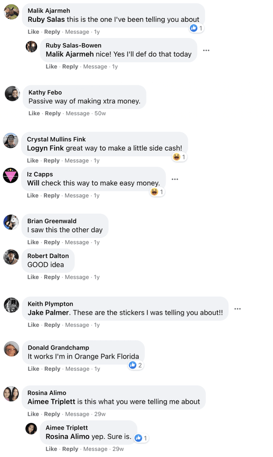Click Iz Capps' pink triangle avatar
The height and width of the screenshot is (457, 273).
(x=11, y=175)
